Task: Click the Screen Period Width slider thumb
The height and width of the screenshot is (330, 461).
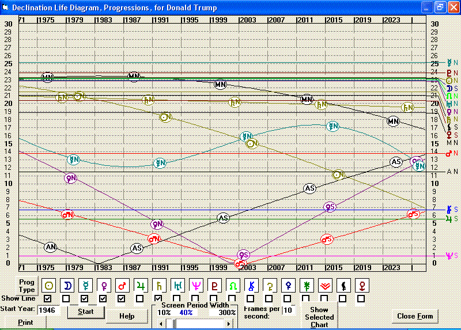Action: click(175, 324)
